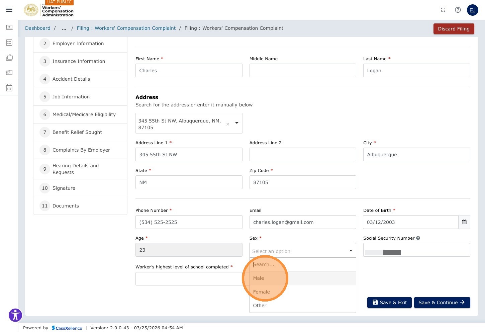Screen dimensions: 485x332
Task: Click the Email field
Action: [x=303, y=222]
